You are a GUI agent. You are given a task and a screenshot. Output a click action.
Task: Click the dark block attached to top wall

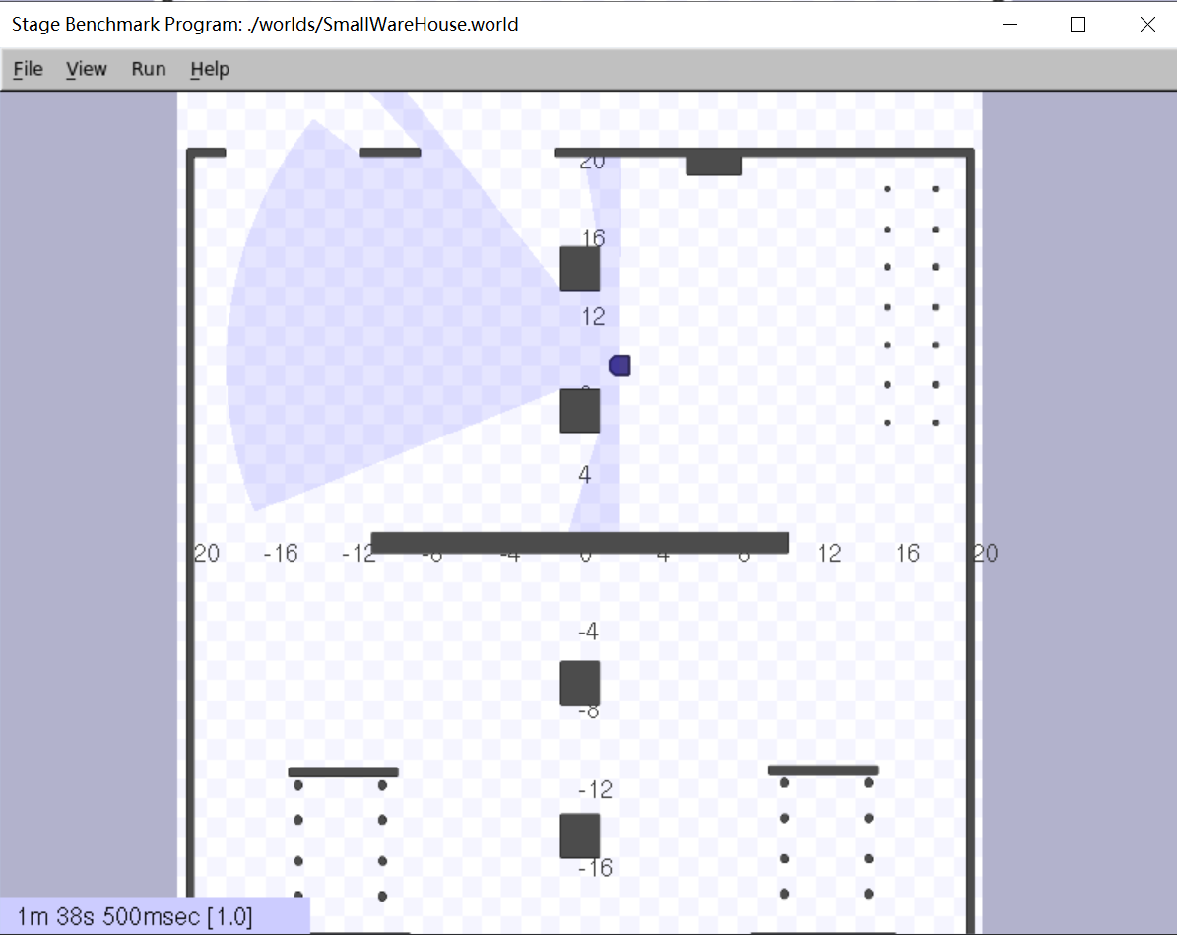(713, 164)
